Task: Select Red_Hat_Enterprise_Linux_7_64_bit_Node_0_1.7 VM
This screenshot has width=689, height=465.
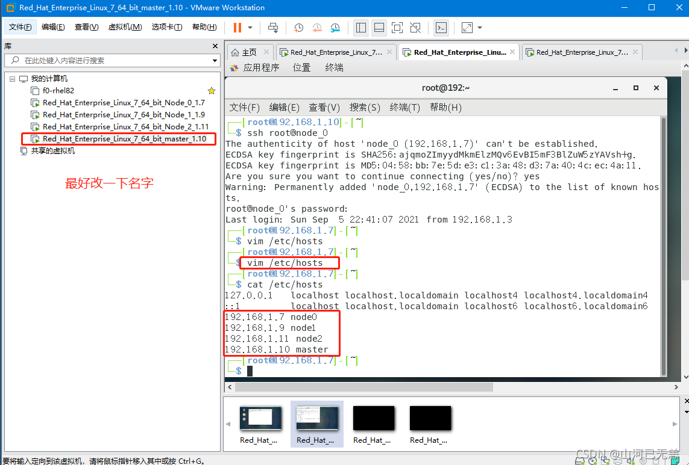Action: click(124, 103)
